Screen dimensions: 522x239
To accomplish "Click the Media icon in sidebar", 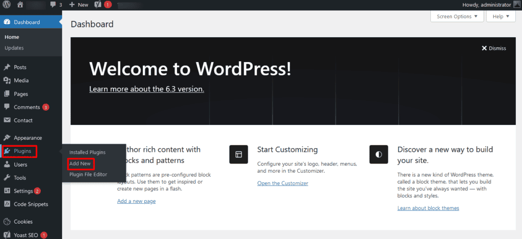I will [7, 81].
